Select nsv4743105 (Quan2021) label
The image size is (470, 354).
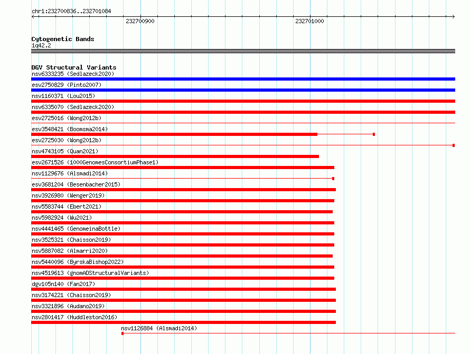[65, 151]
